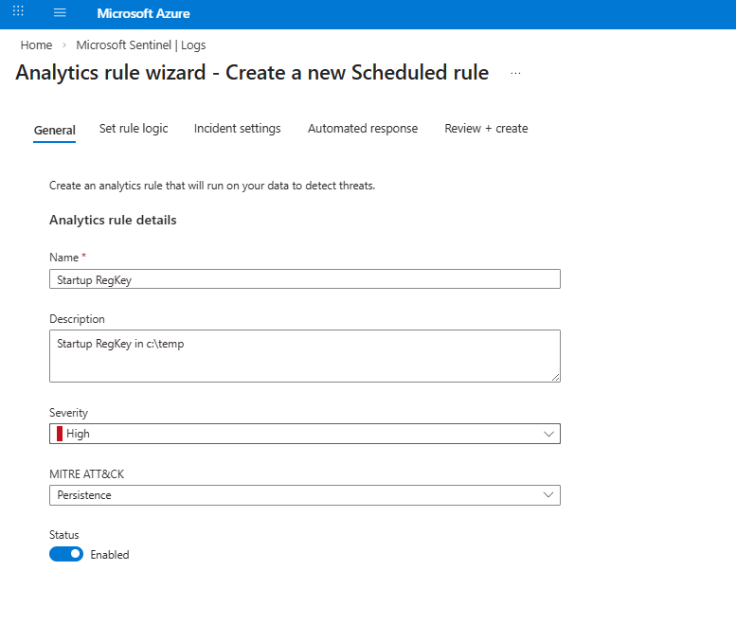Image resolution: width=736 pixels, height=642 pixels.
Task: Click the resize grip of Description box
Action: click(x=555, y=377)
